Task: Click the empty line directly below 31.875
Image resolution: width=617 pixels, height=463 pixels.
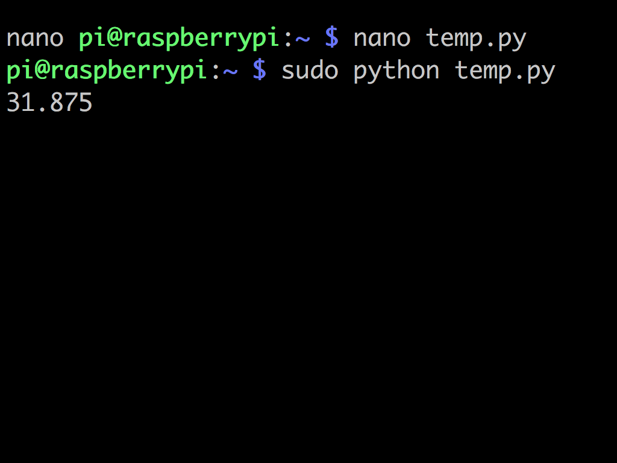Action: click(308, 135)
